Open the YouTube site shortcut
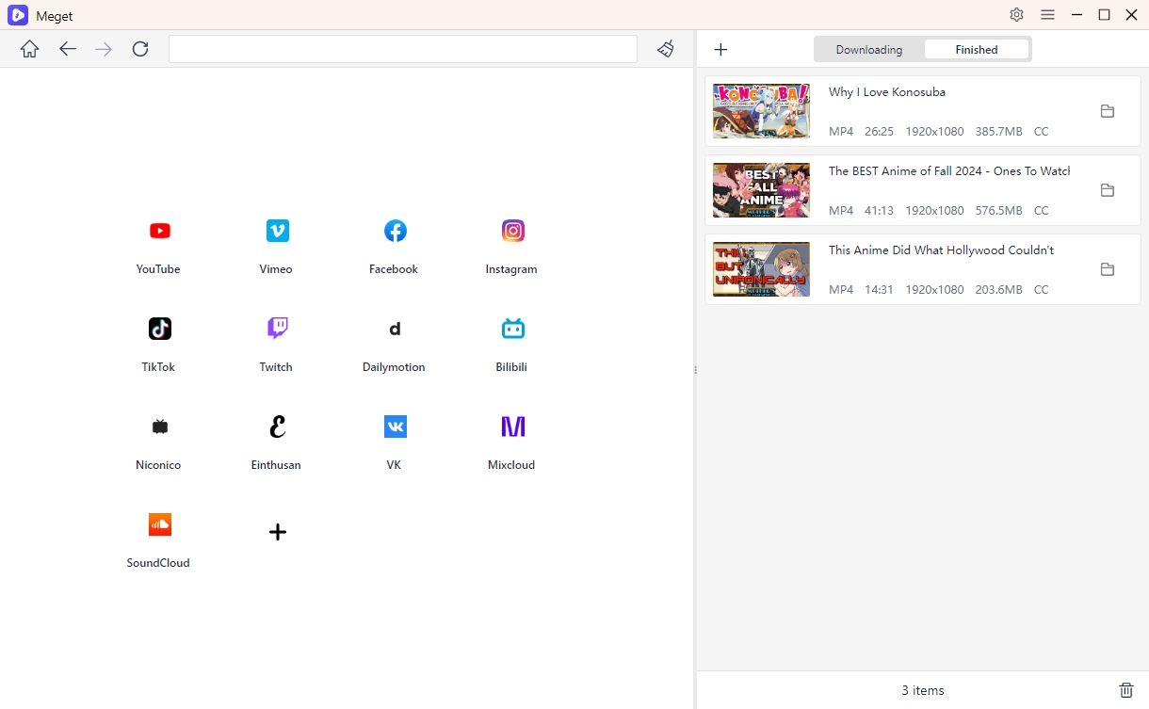The width and height of the screenshot is (1149, 709). click(159, 232)
